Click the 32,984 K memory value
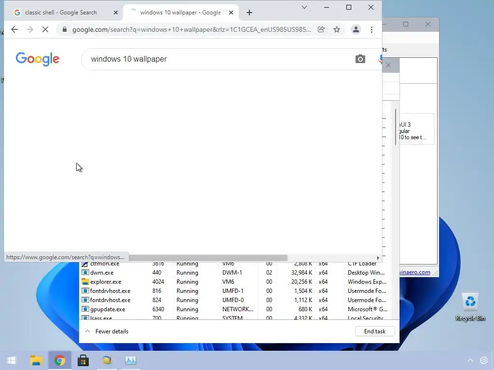The width and height of the screenshot is (494, 370). [302, 273]
